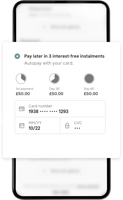The width and height of the screenshot is (123, 200).
Task: Click the calendar icon beside MM/YY
Action: [22, 126]
